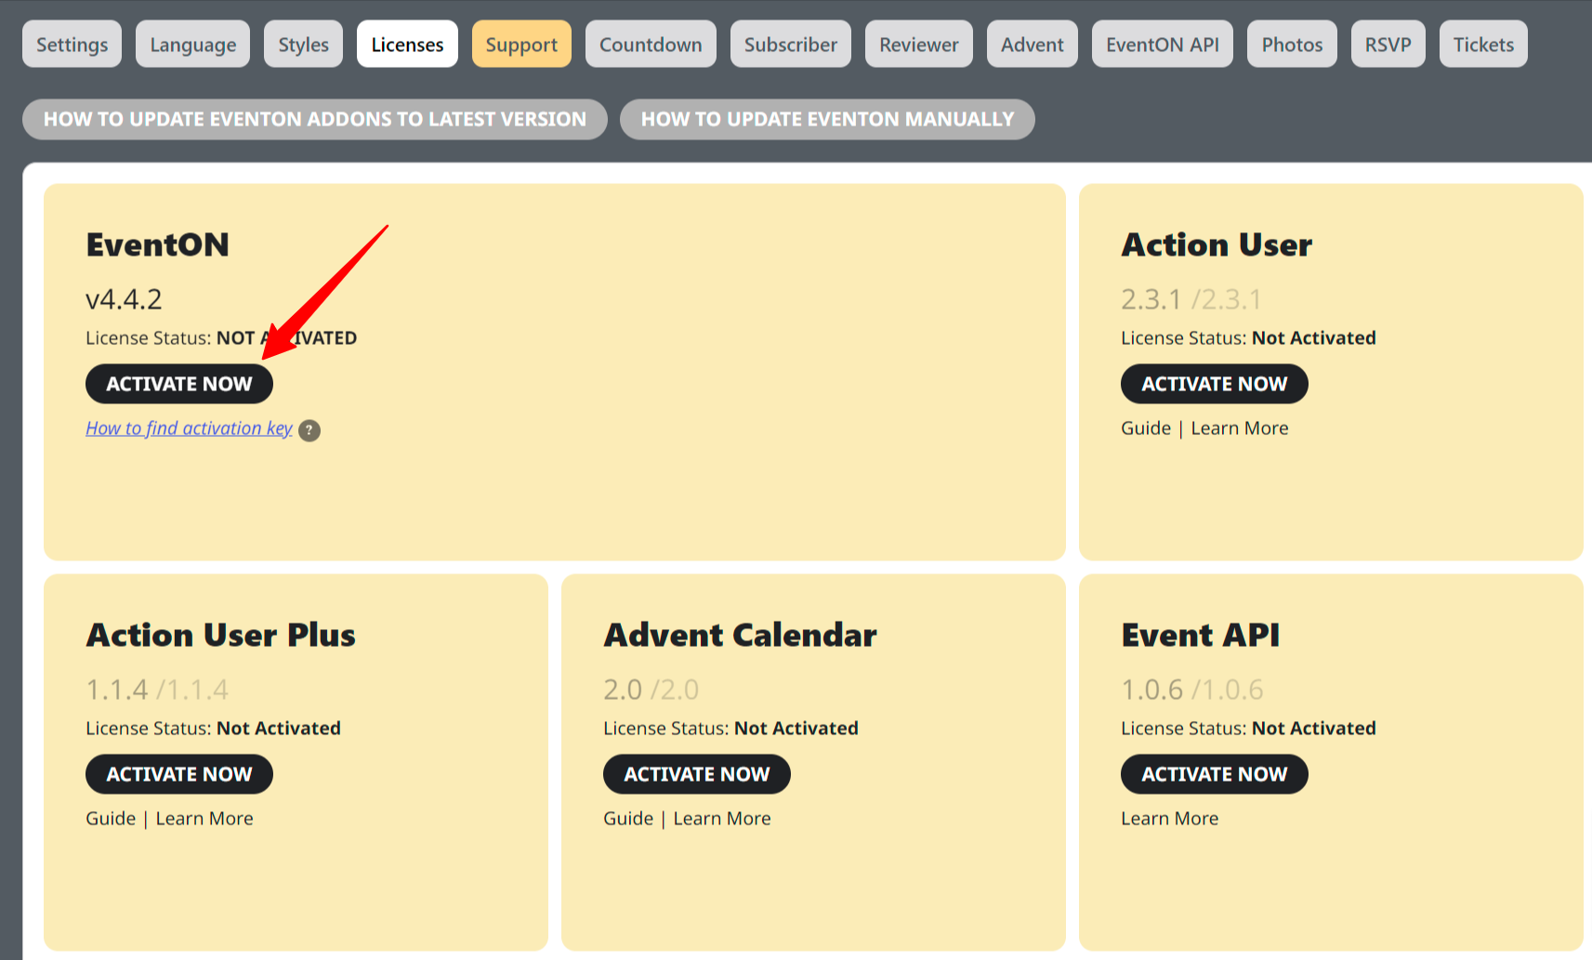
Task: Open How to Update EventON Addons guide
Action: (315, 119)
